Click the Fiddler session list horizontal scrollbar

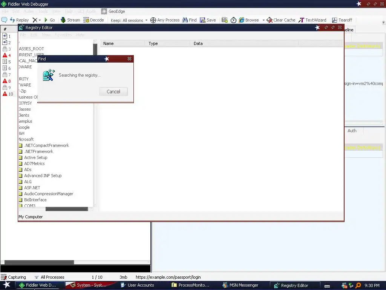(x=39, y=262)
